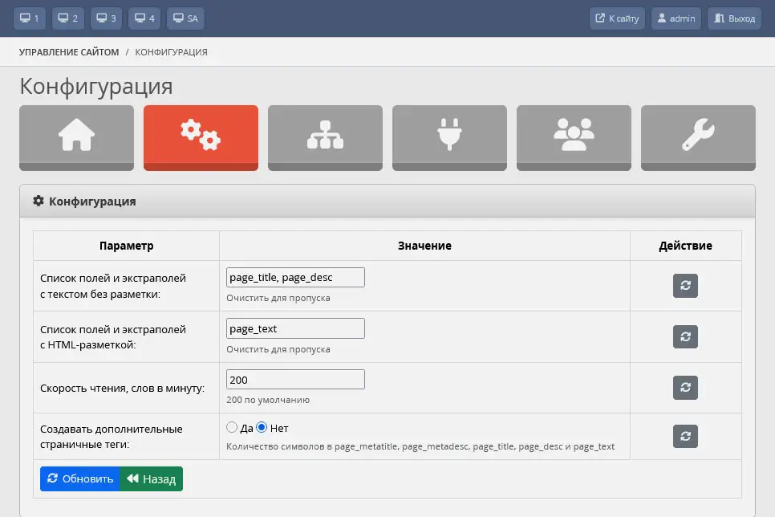Reset reading speed parameter
Screen dimensions: 775x517
[x=685, y=388]
